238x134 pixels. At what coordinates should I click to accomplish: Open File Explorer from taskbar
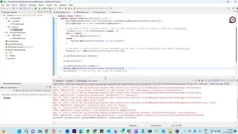[x=170, y=131]
